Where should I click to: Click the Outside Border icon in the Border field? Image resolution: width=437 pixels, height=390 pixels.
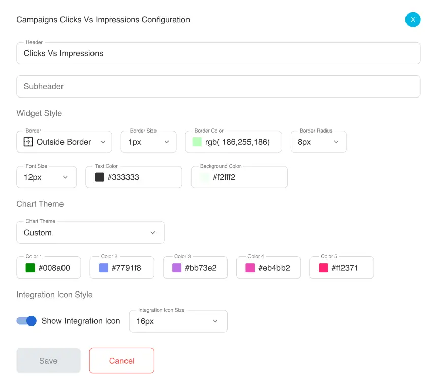coord(28,142)
